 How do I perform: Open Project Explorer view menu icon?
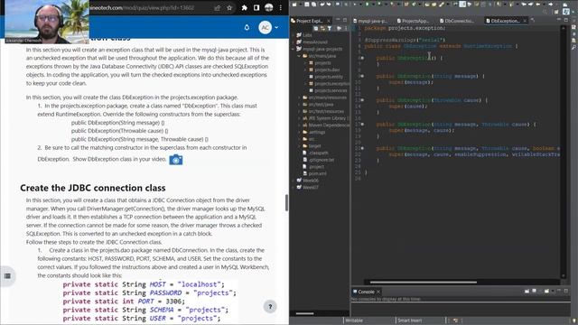click(x=346, y=28)
